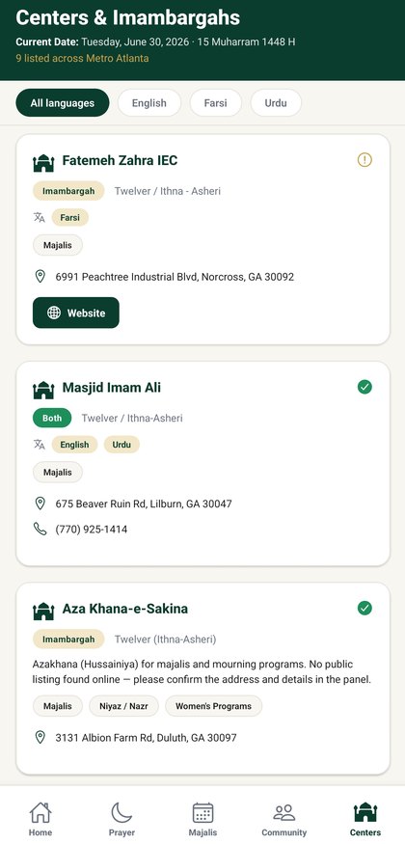Screen dimensions: 405x844
Task: Open the Prayer moon icon tab
Action: [x=121, y=819]
